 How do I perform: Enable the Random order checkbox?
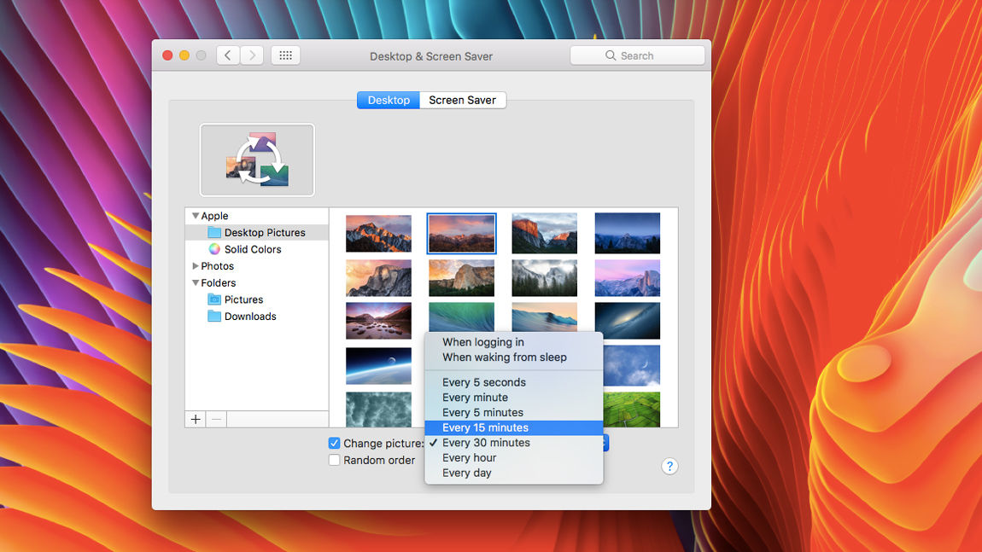click(x=335, y=460)
